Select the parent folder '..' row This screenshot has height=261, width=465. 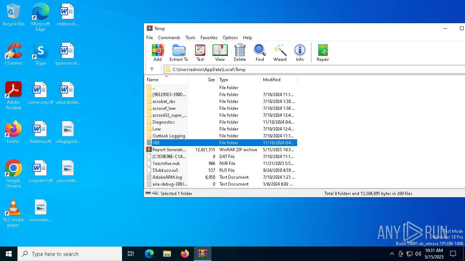pyautogui.click(x=221, y=88)
